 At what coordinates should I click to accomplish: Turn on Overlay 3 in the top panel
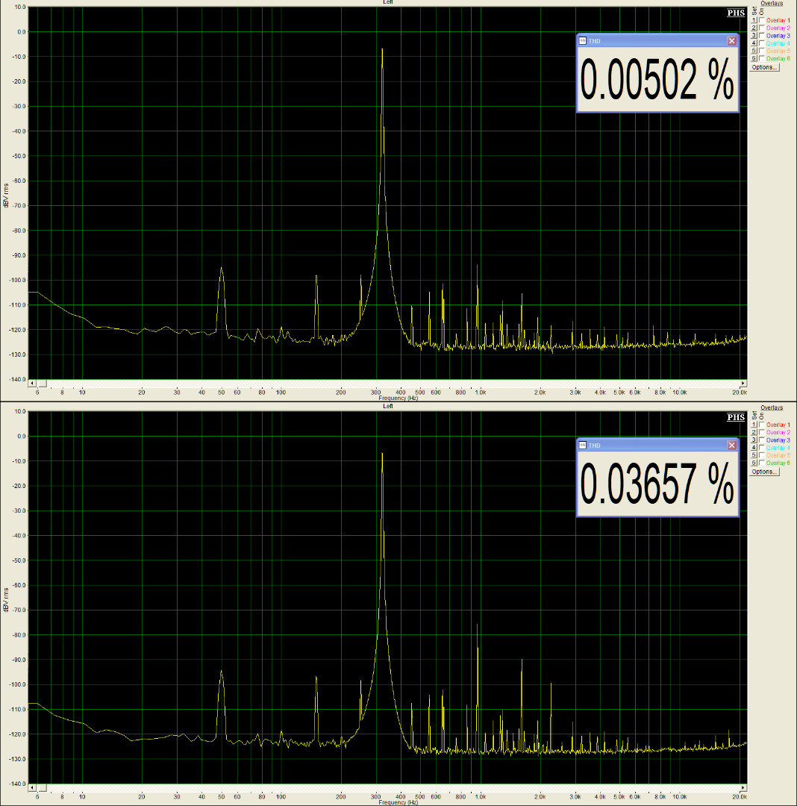[x=762, y=36]
